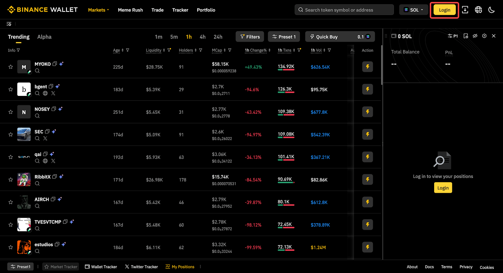Copy MYOKO contract address icon
503x273 pixels.
point(55,64)
